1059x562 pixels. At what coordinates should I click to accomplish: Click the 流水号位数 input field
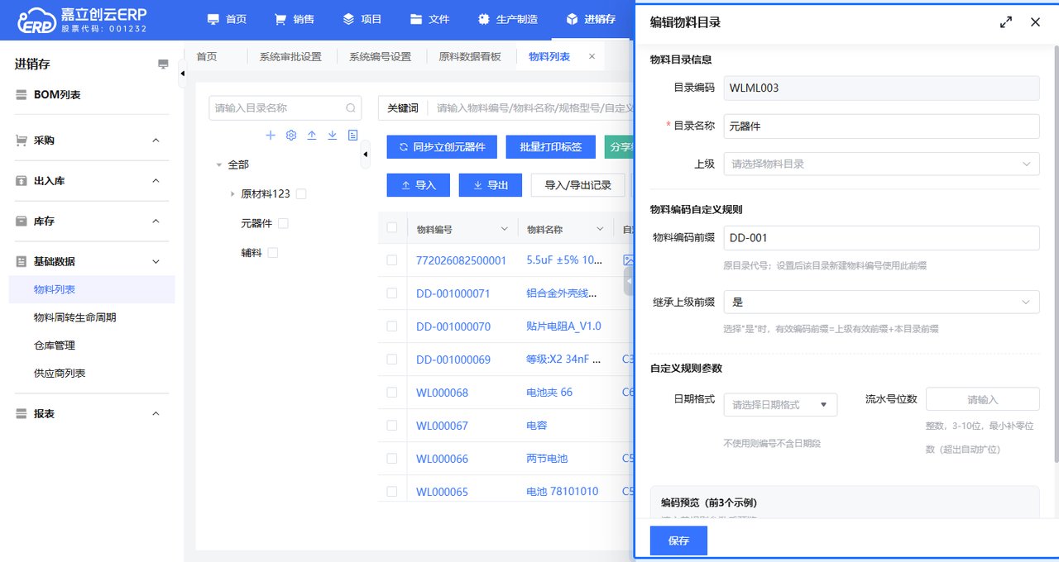(982, 399)
